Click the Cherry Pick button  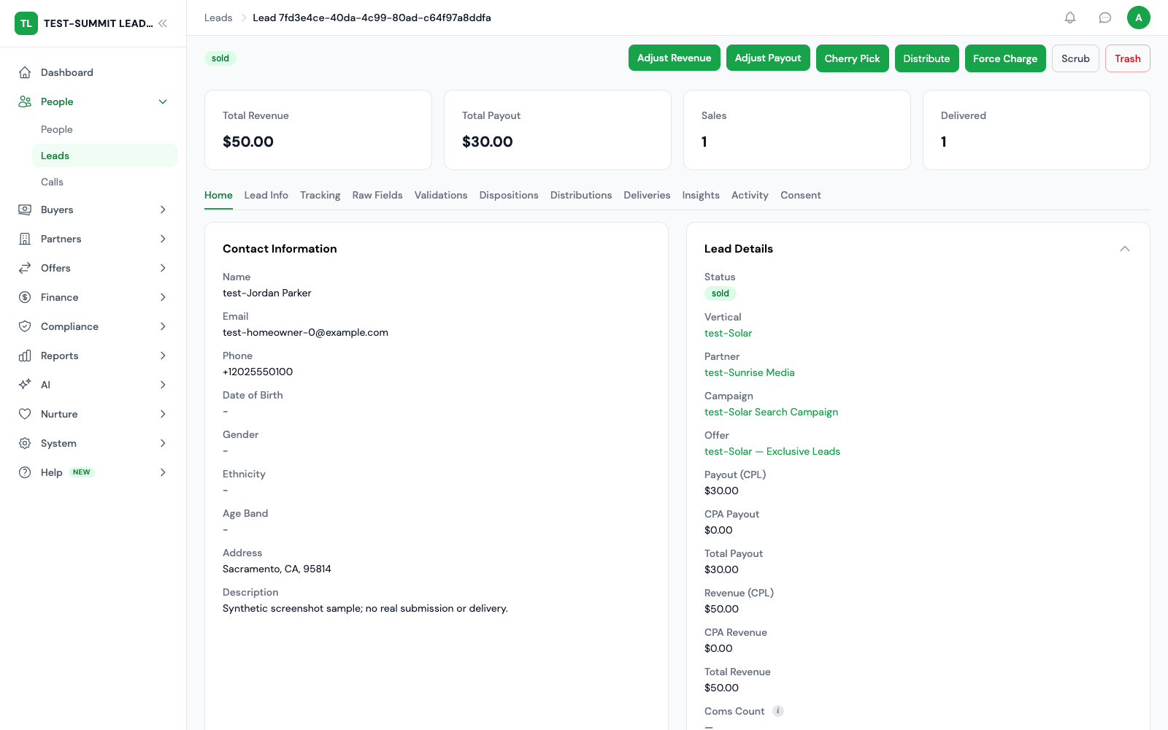[853, 58]
